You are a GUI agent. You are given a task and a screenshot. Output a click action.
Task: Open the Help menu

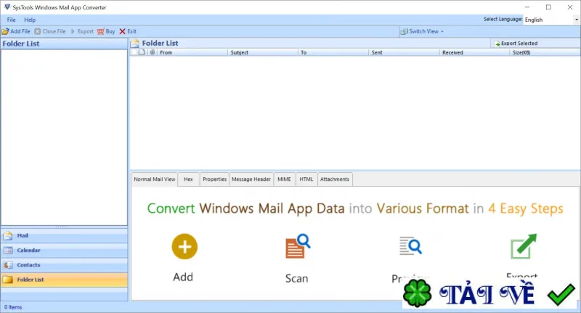click(x=30, y=20)
